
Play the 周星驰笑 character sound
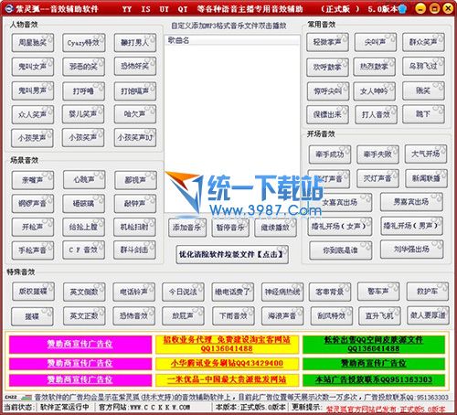point(33,43)
